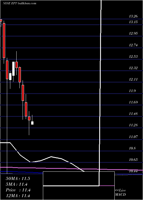Viewport: 143px width, 200px height.
Task: Click the NYSE EFT bullkhan.com title
Action: 19,3
